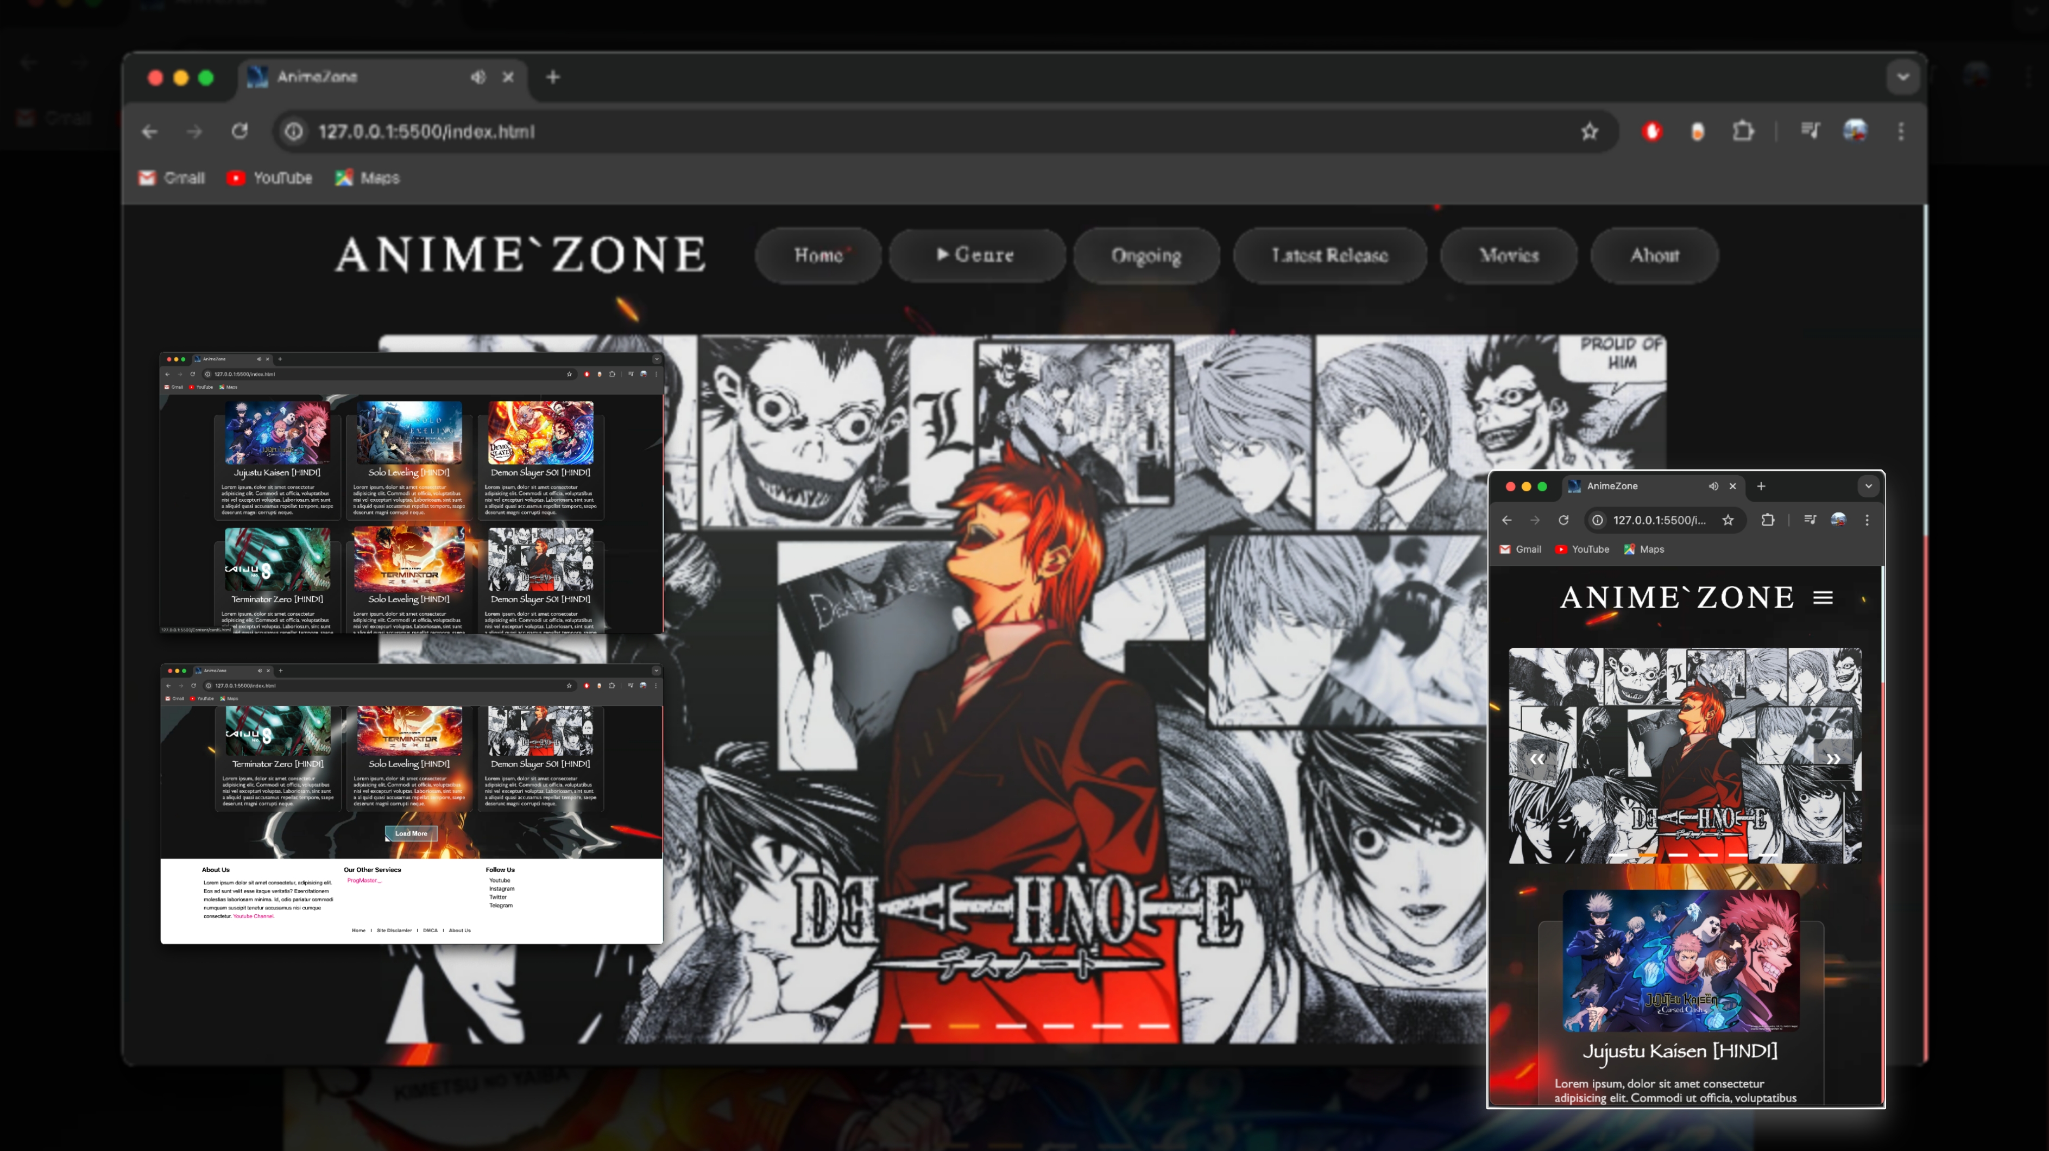The width and height of the screenshot is (2049, 1151).
Task: Click the Movies nav button
Action: [1508, 255]
